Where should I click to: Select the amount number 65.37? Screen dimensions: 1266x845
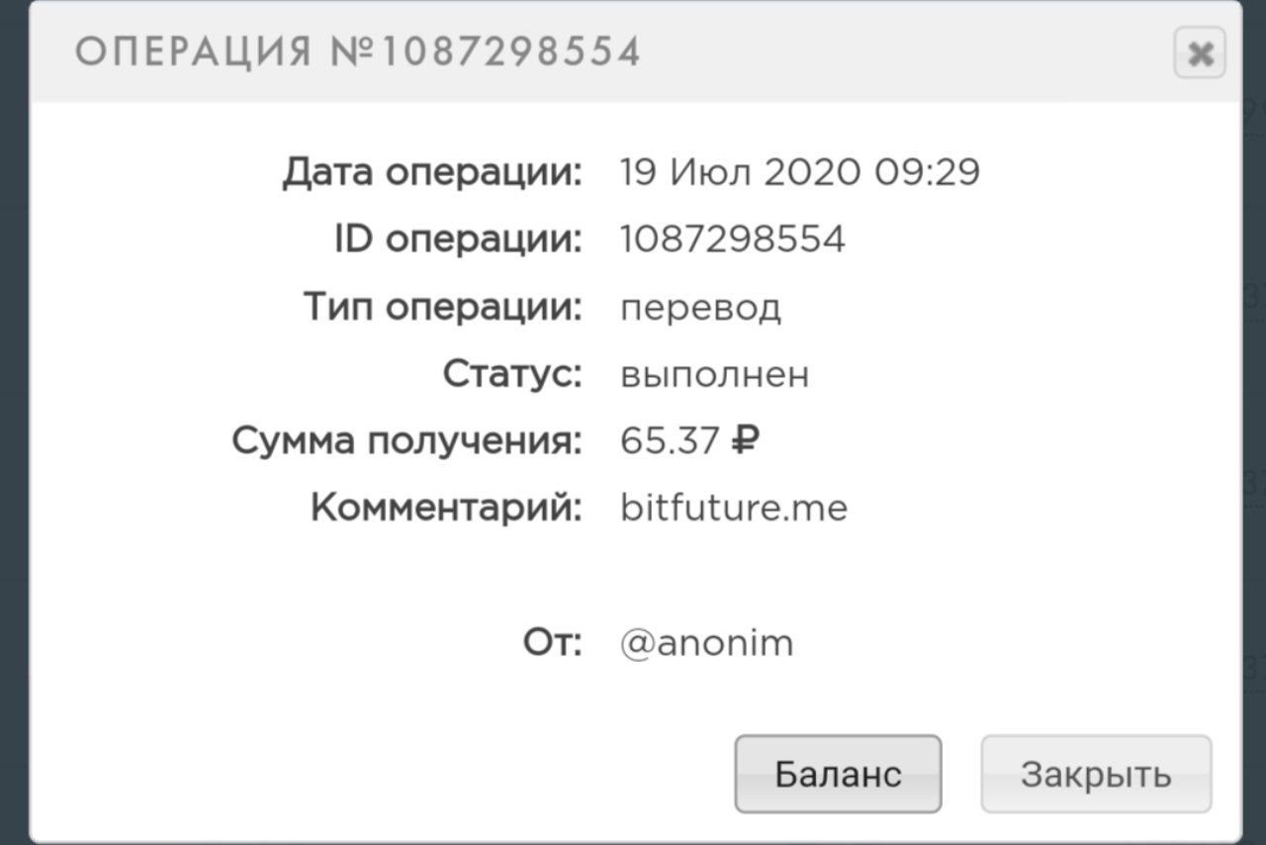[669, 441]
